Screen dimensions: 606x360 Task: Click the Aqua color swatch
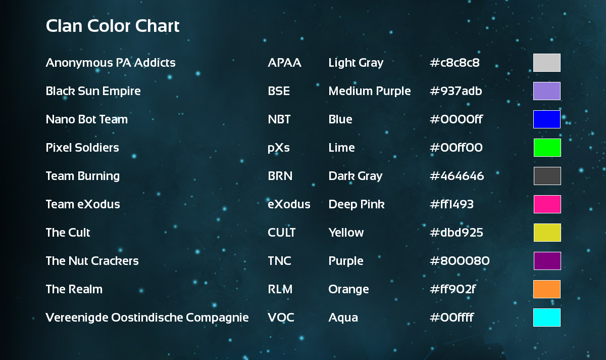(x=547, y=318)
